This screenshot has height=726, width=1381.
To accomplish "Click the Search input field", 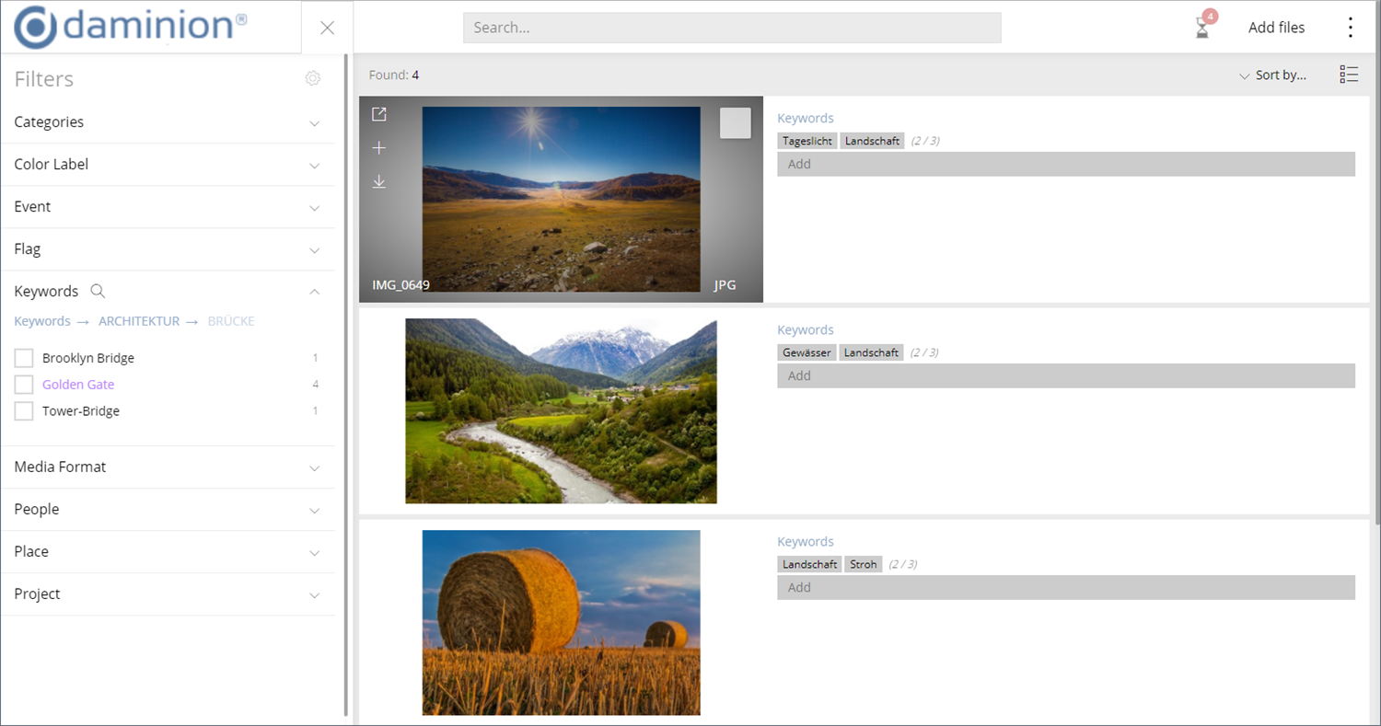I will [x=732, y=28].
